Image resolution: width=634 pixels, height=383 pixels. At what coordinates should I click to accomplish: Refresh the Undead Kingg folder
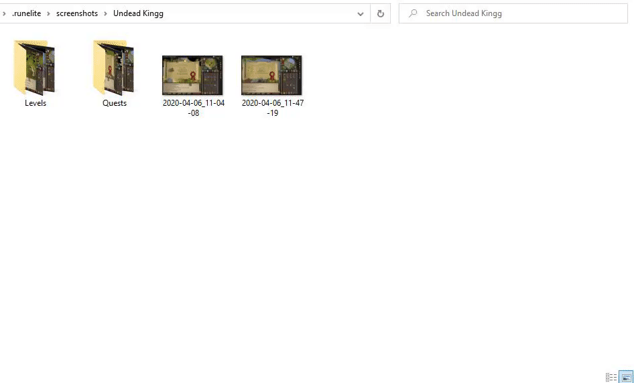click(381, 14)
